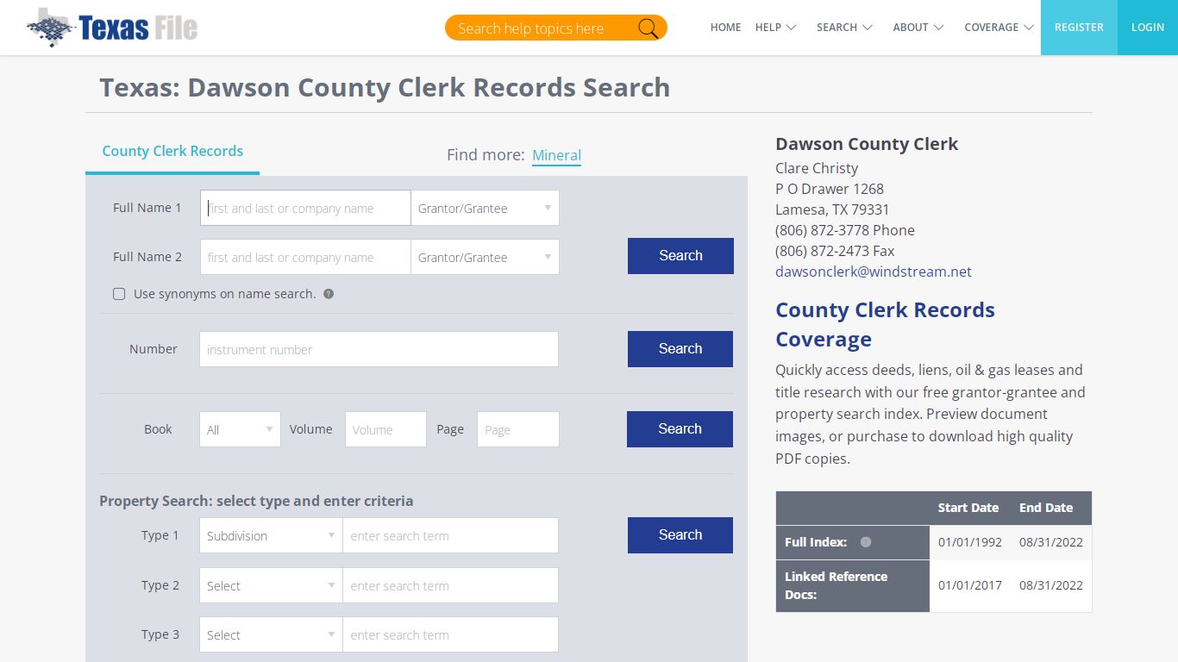Open Full Name 1 Grantor/Grantee dropdown
The image size is (1178, 662).
[485, 208]
